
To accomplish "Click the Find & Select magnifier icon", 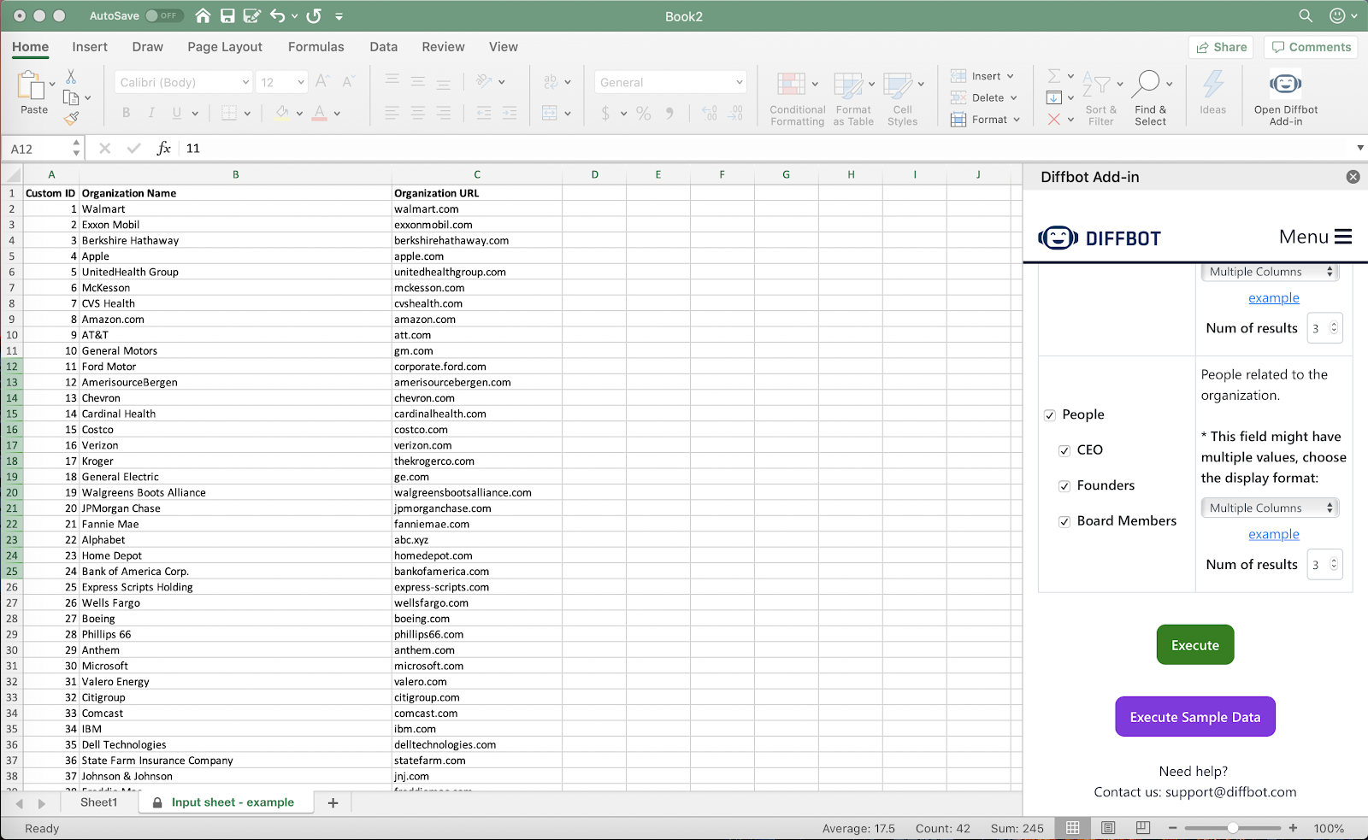I will pyautogui.click(x=1146, y=84).
